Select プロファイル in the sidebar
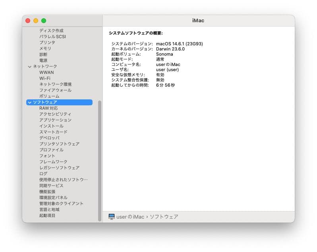This screenshot has width=317, height=252. pos(51,150)
